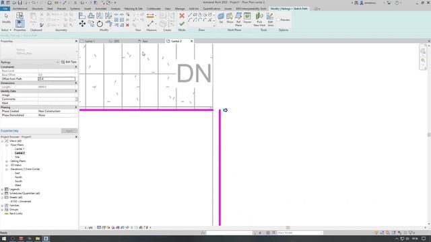Screen dimensions: 431x242
Task: Expand the 3D Views node
Action: point(7,165)
